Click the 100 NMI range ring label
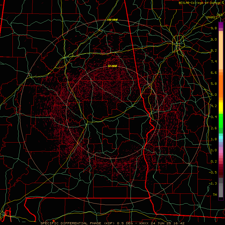This screenshot has height=225, width=225. click(x=112, y=20)
